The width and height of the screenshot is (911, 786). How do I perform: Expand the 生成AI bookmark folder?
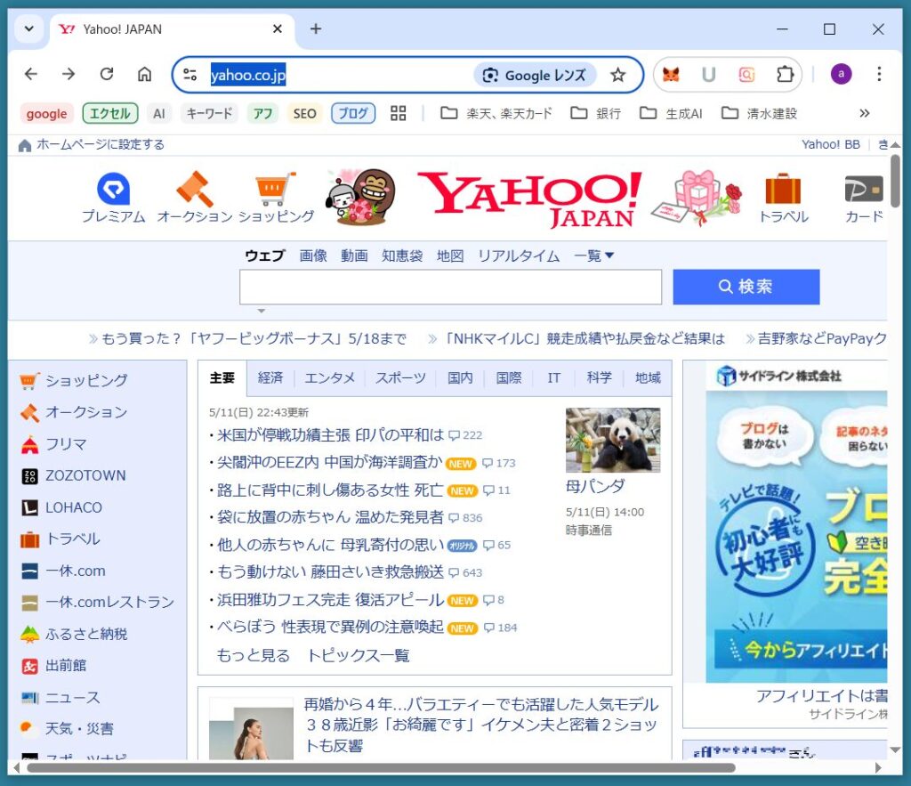[671, 113]
